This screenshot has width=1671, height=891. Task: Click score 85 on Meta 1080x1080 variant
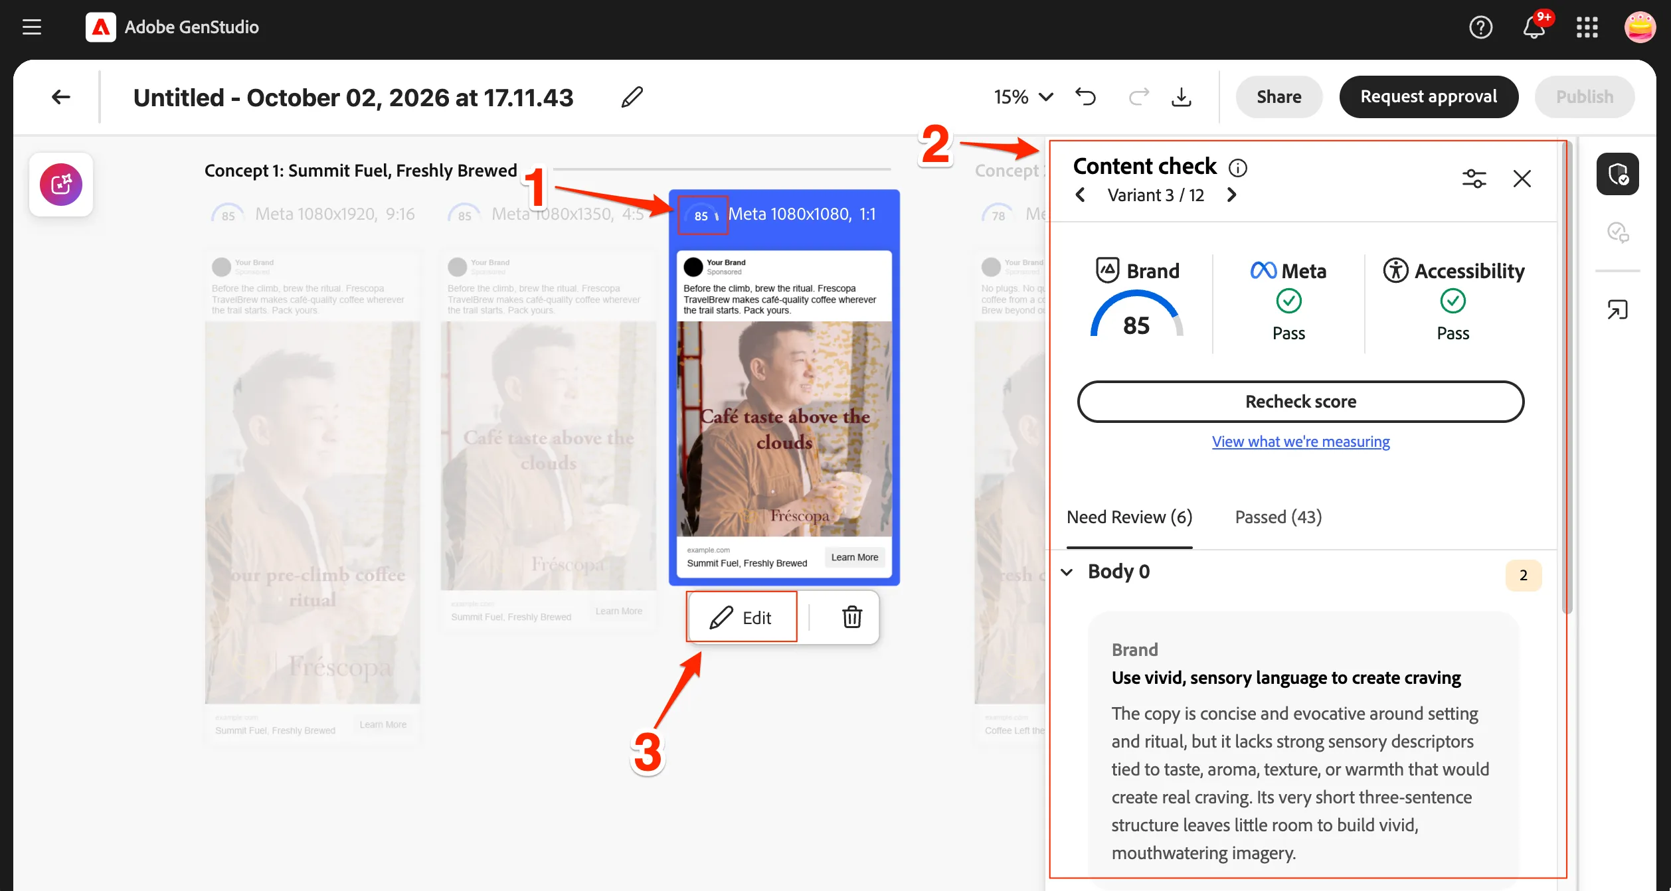coord(703,215)
